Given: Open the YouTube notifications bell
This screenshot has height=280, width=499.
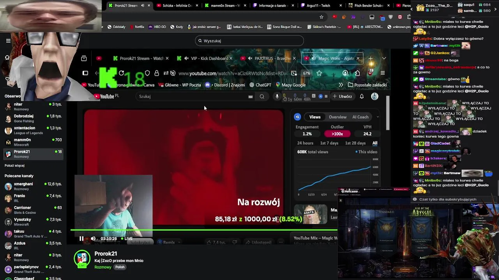Looking at the screenshot, I should [x=362, y=96].
